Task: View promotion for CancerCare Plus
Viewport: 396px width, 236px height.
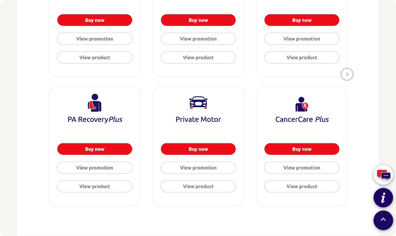Action: point(302,168)
